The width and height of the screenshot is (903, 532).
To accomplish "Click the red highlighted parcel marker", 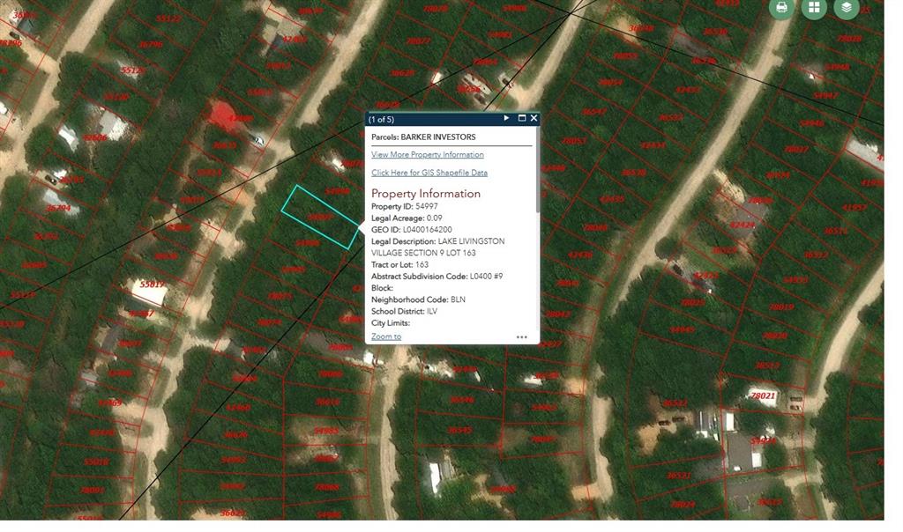I will (x=220, y=115).
